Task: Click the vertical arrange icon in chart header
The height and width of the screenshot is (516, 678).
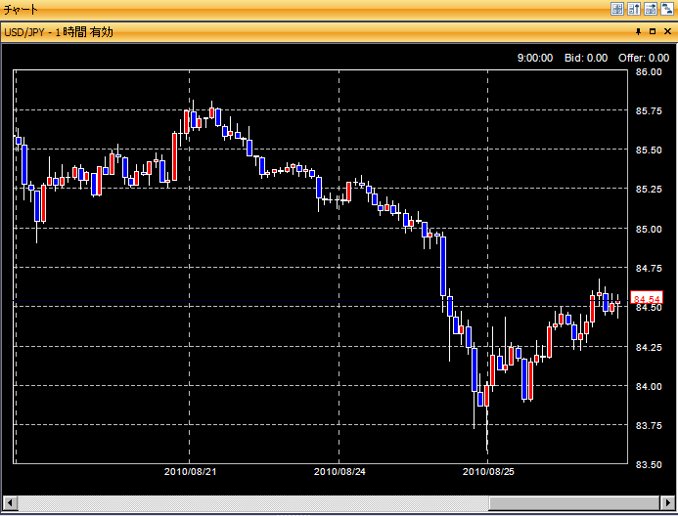Action: (633, 8)
